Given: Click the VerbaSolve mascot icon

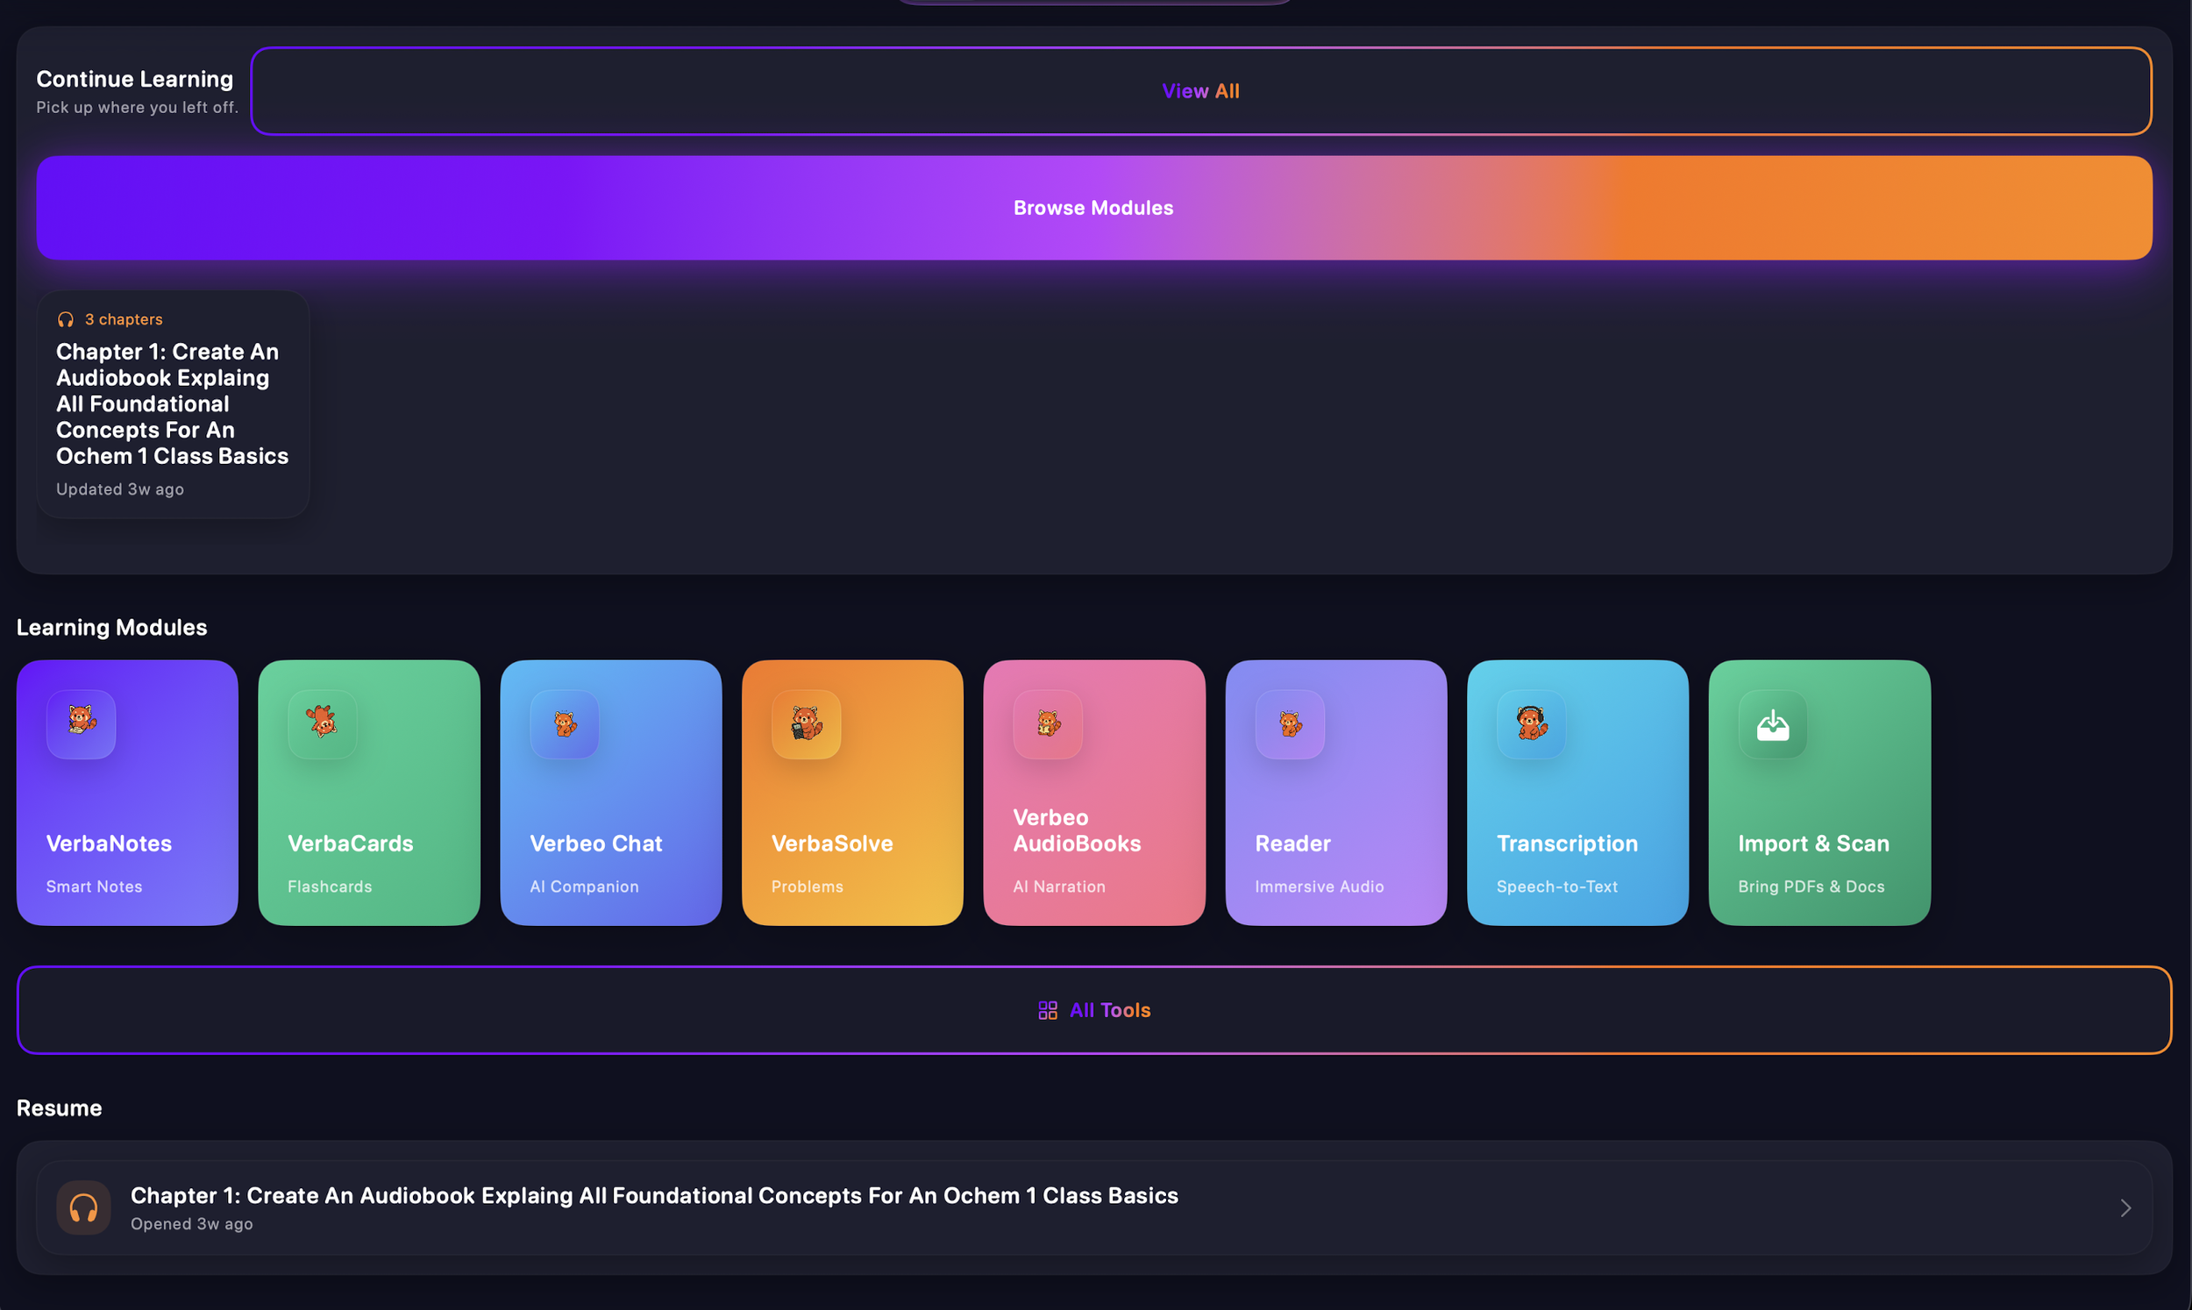Looking at the screenshot, I should click(x=807, y=724).
